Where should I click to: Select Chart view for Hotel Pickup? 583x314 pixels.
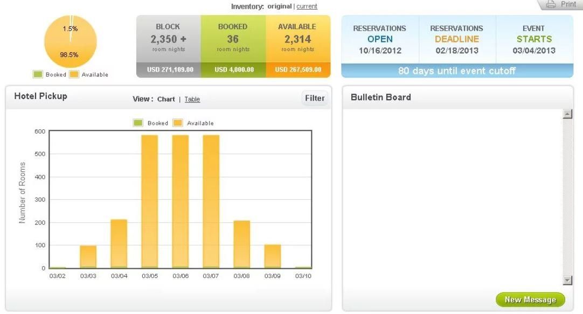click(x=166, y=99)
